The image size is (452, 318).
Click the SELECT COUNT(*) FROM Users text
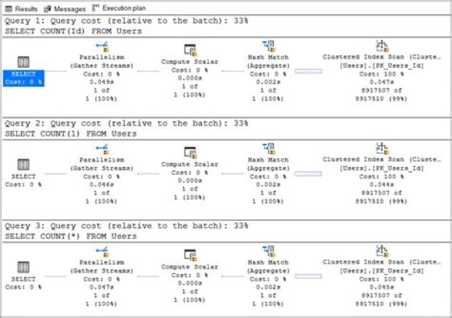click(70, 236)
